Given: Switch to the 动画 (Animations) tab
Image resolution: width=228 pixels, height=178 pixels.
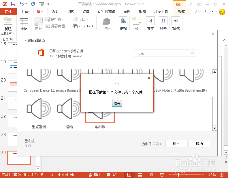Looking at the screenshot, I should point(86,11).
